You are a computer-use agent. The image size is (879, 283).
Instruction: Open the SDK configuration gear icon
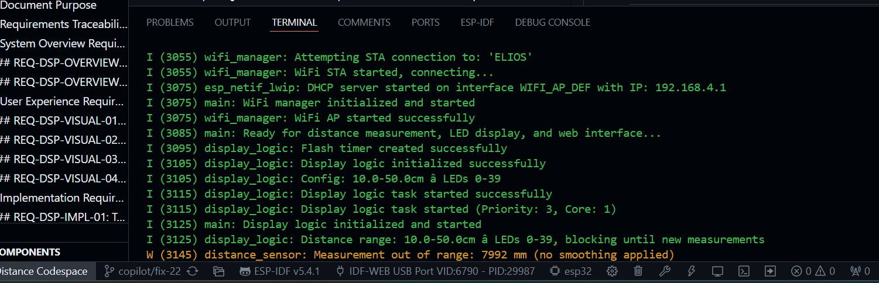(612, 271)
